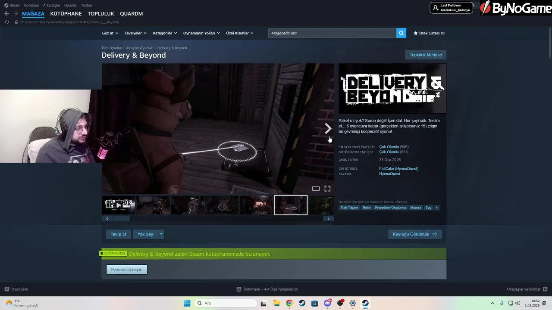Expand the Kategoriler dropdown
The width and height of the screenshot is (552, 310).
165,33
